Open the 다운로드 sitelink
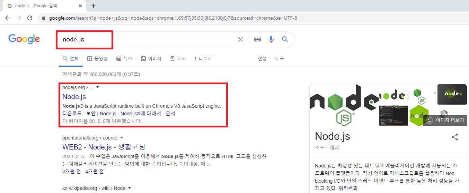The width and height of the screenshot is (469, 193). pyautogui.click(x=72, y=114)
